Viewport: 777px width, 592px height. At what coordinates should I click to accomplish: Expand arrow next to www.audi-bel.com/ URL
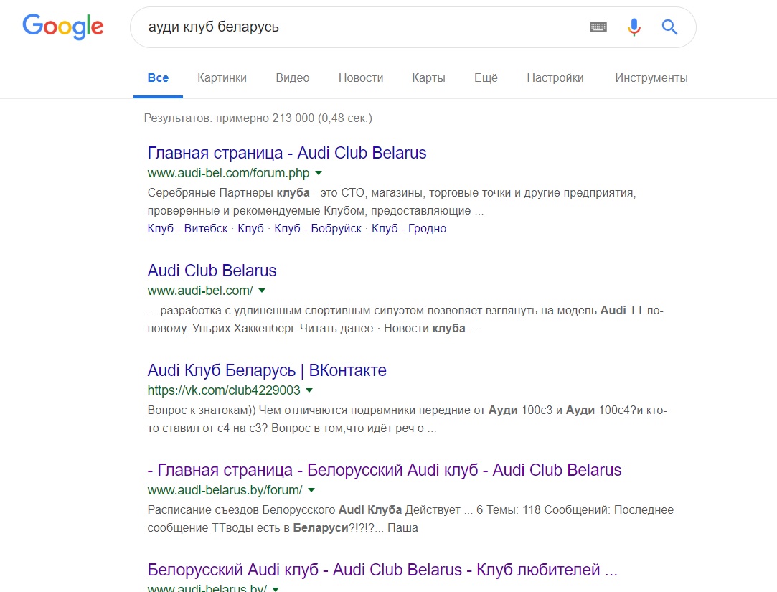262,291
